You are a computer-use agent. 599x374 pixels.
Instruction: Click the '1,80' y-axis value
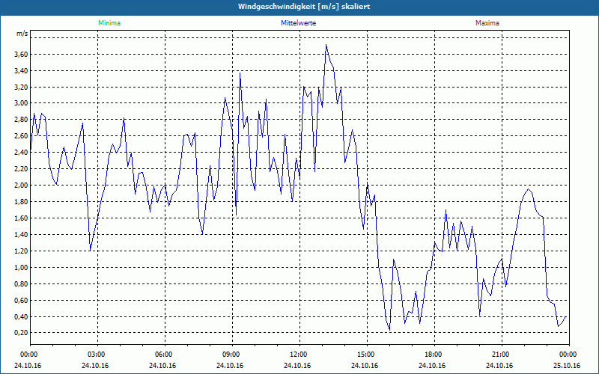[x=22, y=201]
